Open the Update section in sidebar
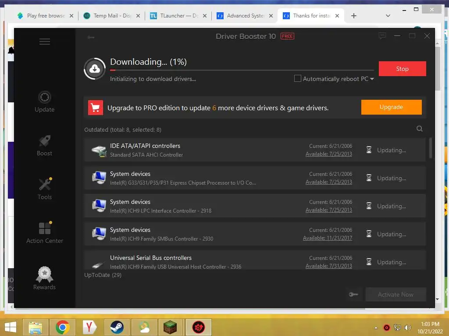The image size is (449, 336). [44, 101]
